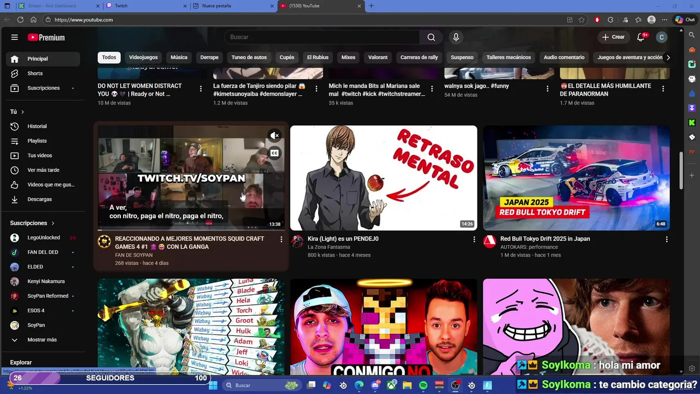Expand the Tú section
700x394 pixels.
tap(17, 112)
